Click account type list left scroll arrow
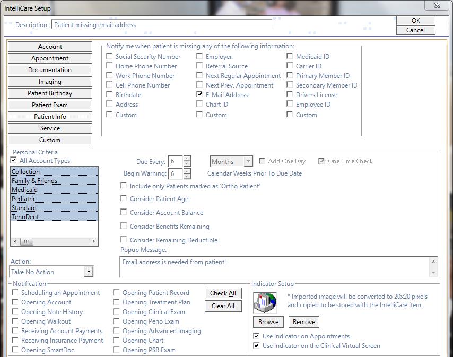The width and height of the screenshot is (453, 357). 15,241
